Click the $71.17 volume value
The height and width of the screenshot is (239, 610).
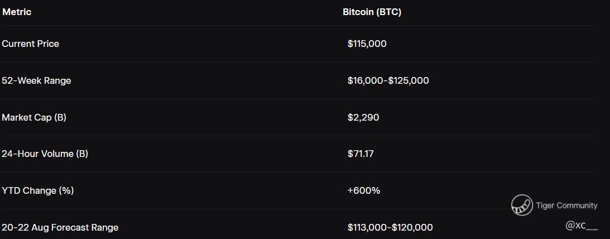coord(361,154)
